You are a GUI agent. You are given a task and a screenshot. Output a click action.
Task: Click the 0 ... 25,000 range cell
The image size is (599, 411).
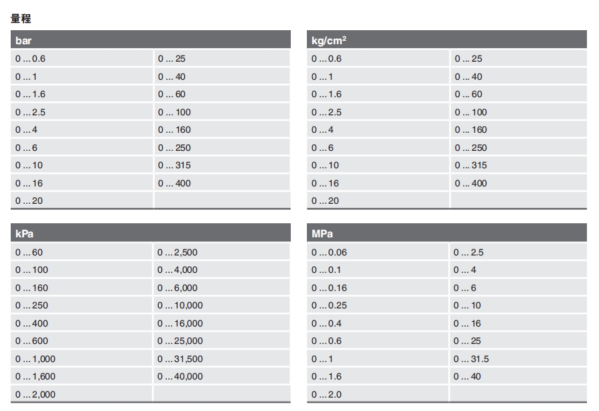pyautogui.click(x=180, y=341)
